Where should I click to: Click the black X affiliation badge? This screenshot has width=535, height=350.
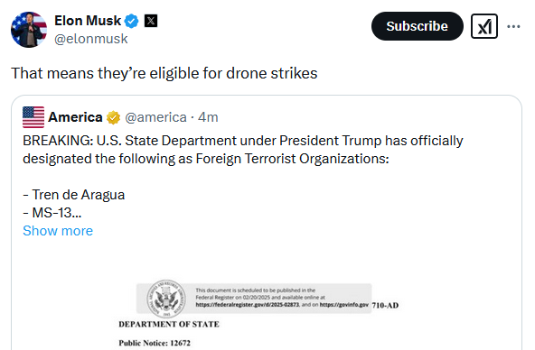[151, 21]
